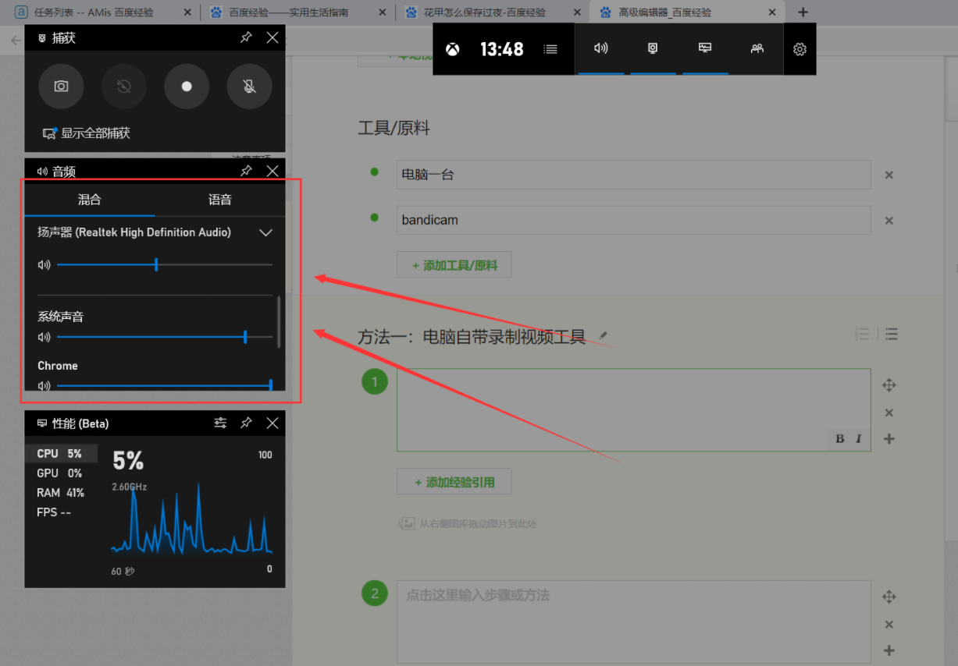
Task: Click the 添加工具/原料 button
Action: [454, 265]
